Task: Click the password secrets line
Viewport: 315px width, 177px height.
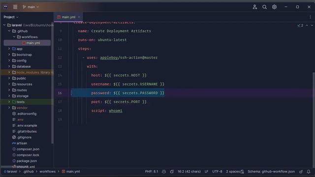Action: coord(128,93)
